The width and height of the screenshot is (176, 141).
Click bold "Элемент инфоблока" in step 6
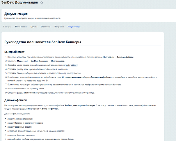(101, 77)
